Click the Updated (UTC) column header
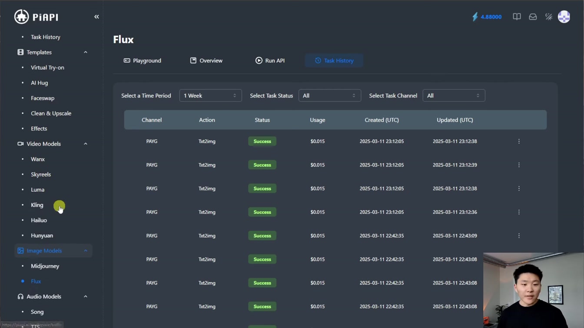The height and width of the screenshot is (328, 584). coord(455,120)
